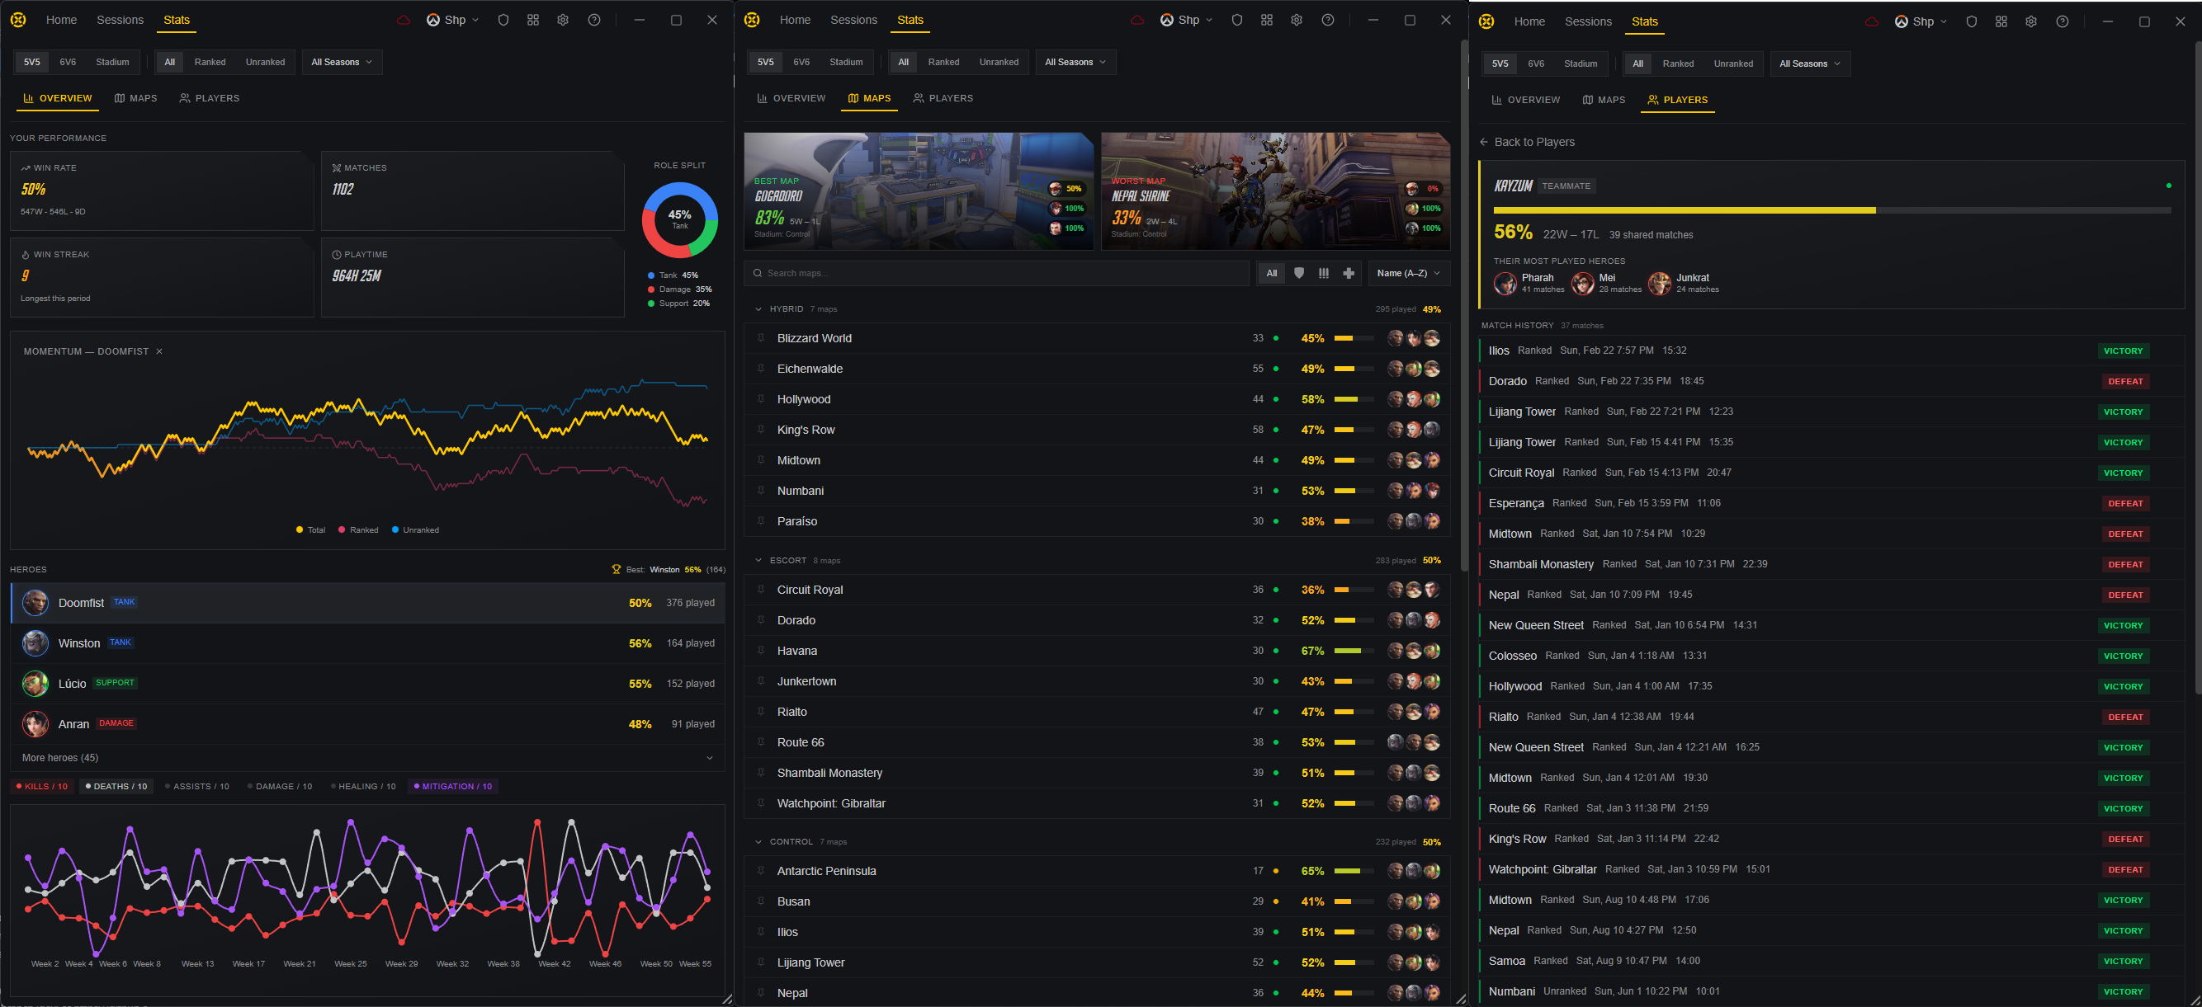Close the Momentum — Doomfist chart

159,352
